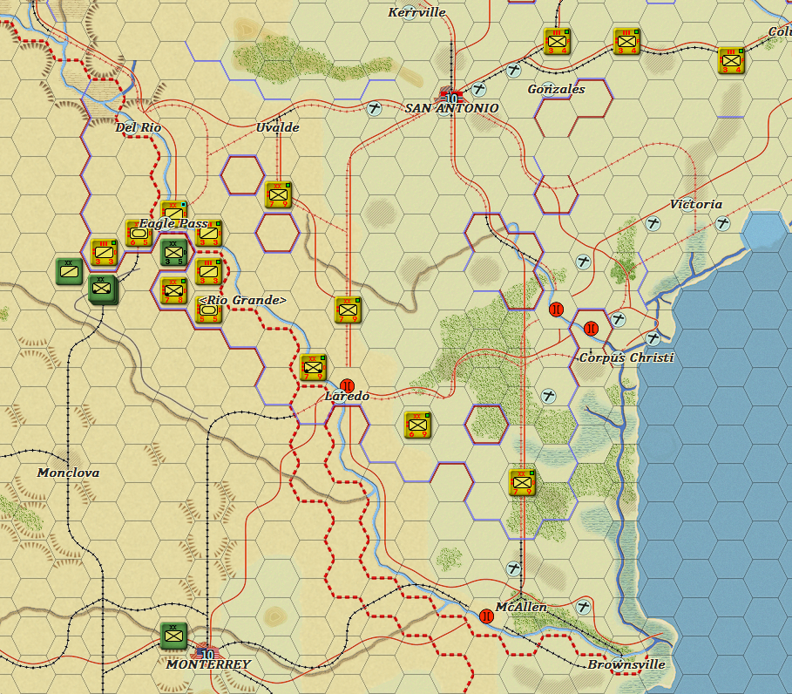792x694 pixels.
Task: Select the yellow division partly hidden above the Eagle Pass label
Action: coord(173,209)
